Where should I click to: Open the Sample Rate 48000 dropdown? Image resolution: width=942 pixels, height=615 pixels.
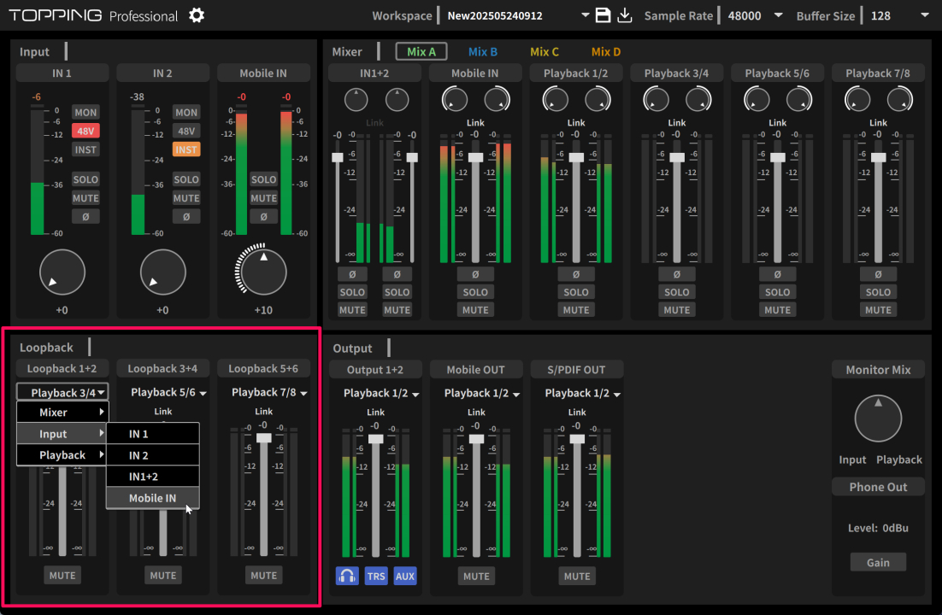[779, 15]
